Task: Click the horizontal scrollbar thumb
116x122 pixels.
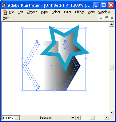Action: click(92, 118)
